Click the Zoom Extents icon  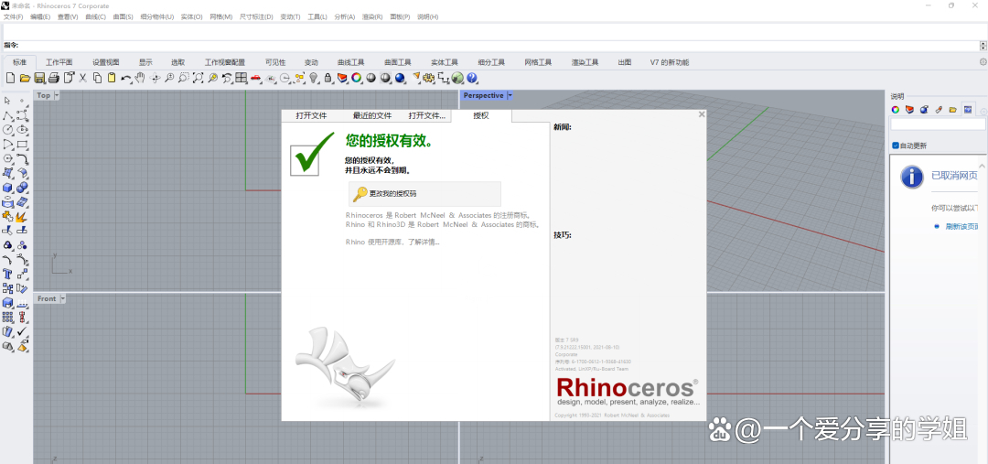pyautogui.click(x=198, y=78)
